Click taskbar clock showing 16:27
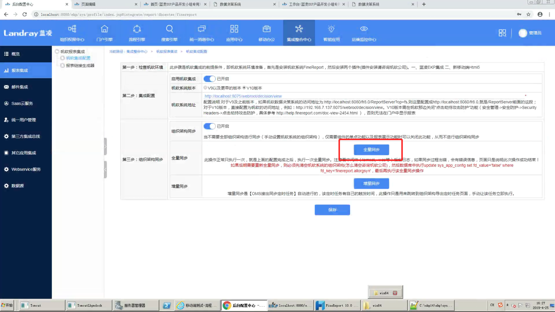 541,305
